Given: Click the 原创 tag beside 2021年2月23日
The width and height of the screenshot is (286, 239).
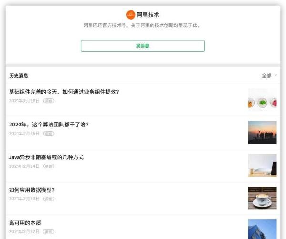Looking at the screenshot, I should [49, 199].
